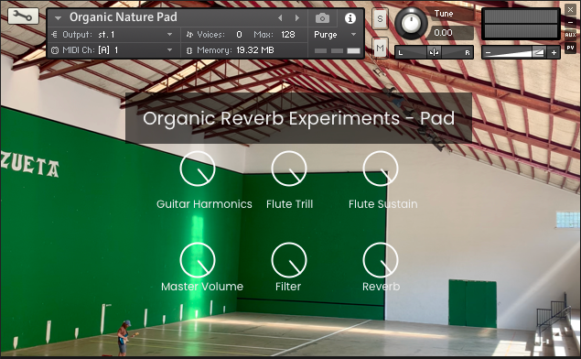Viewport: 581px width, 359px height.
Task: Click the Tune label text
Action: (x=444, y=14)
